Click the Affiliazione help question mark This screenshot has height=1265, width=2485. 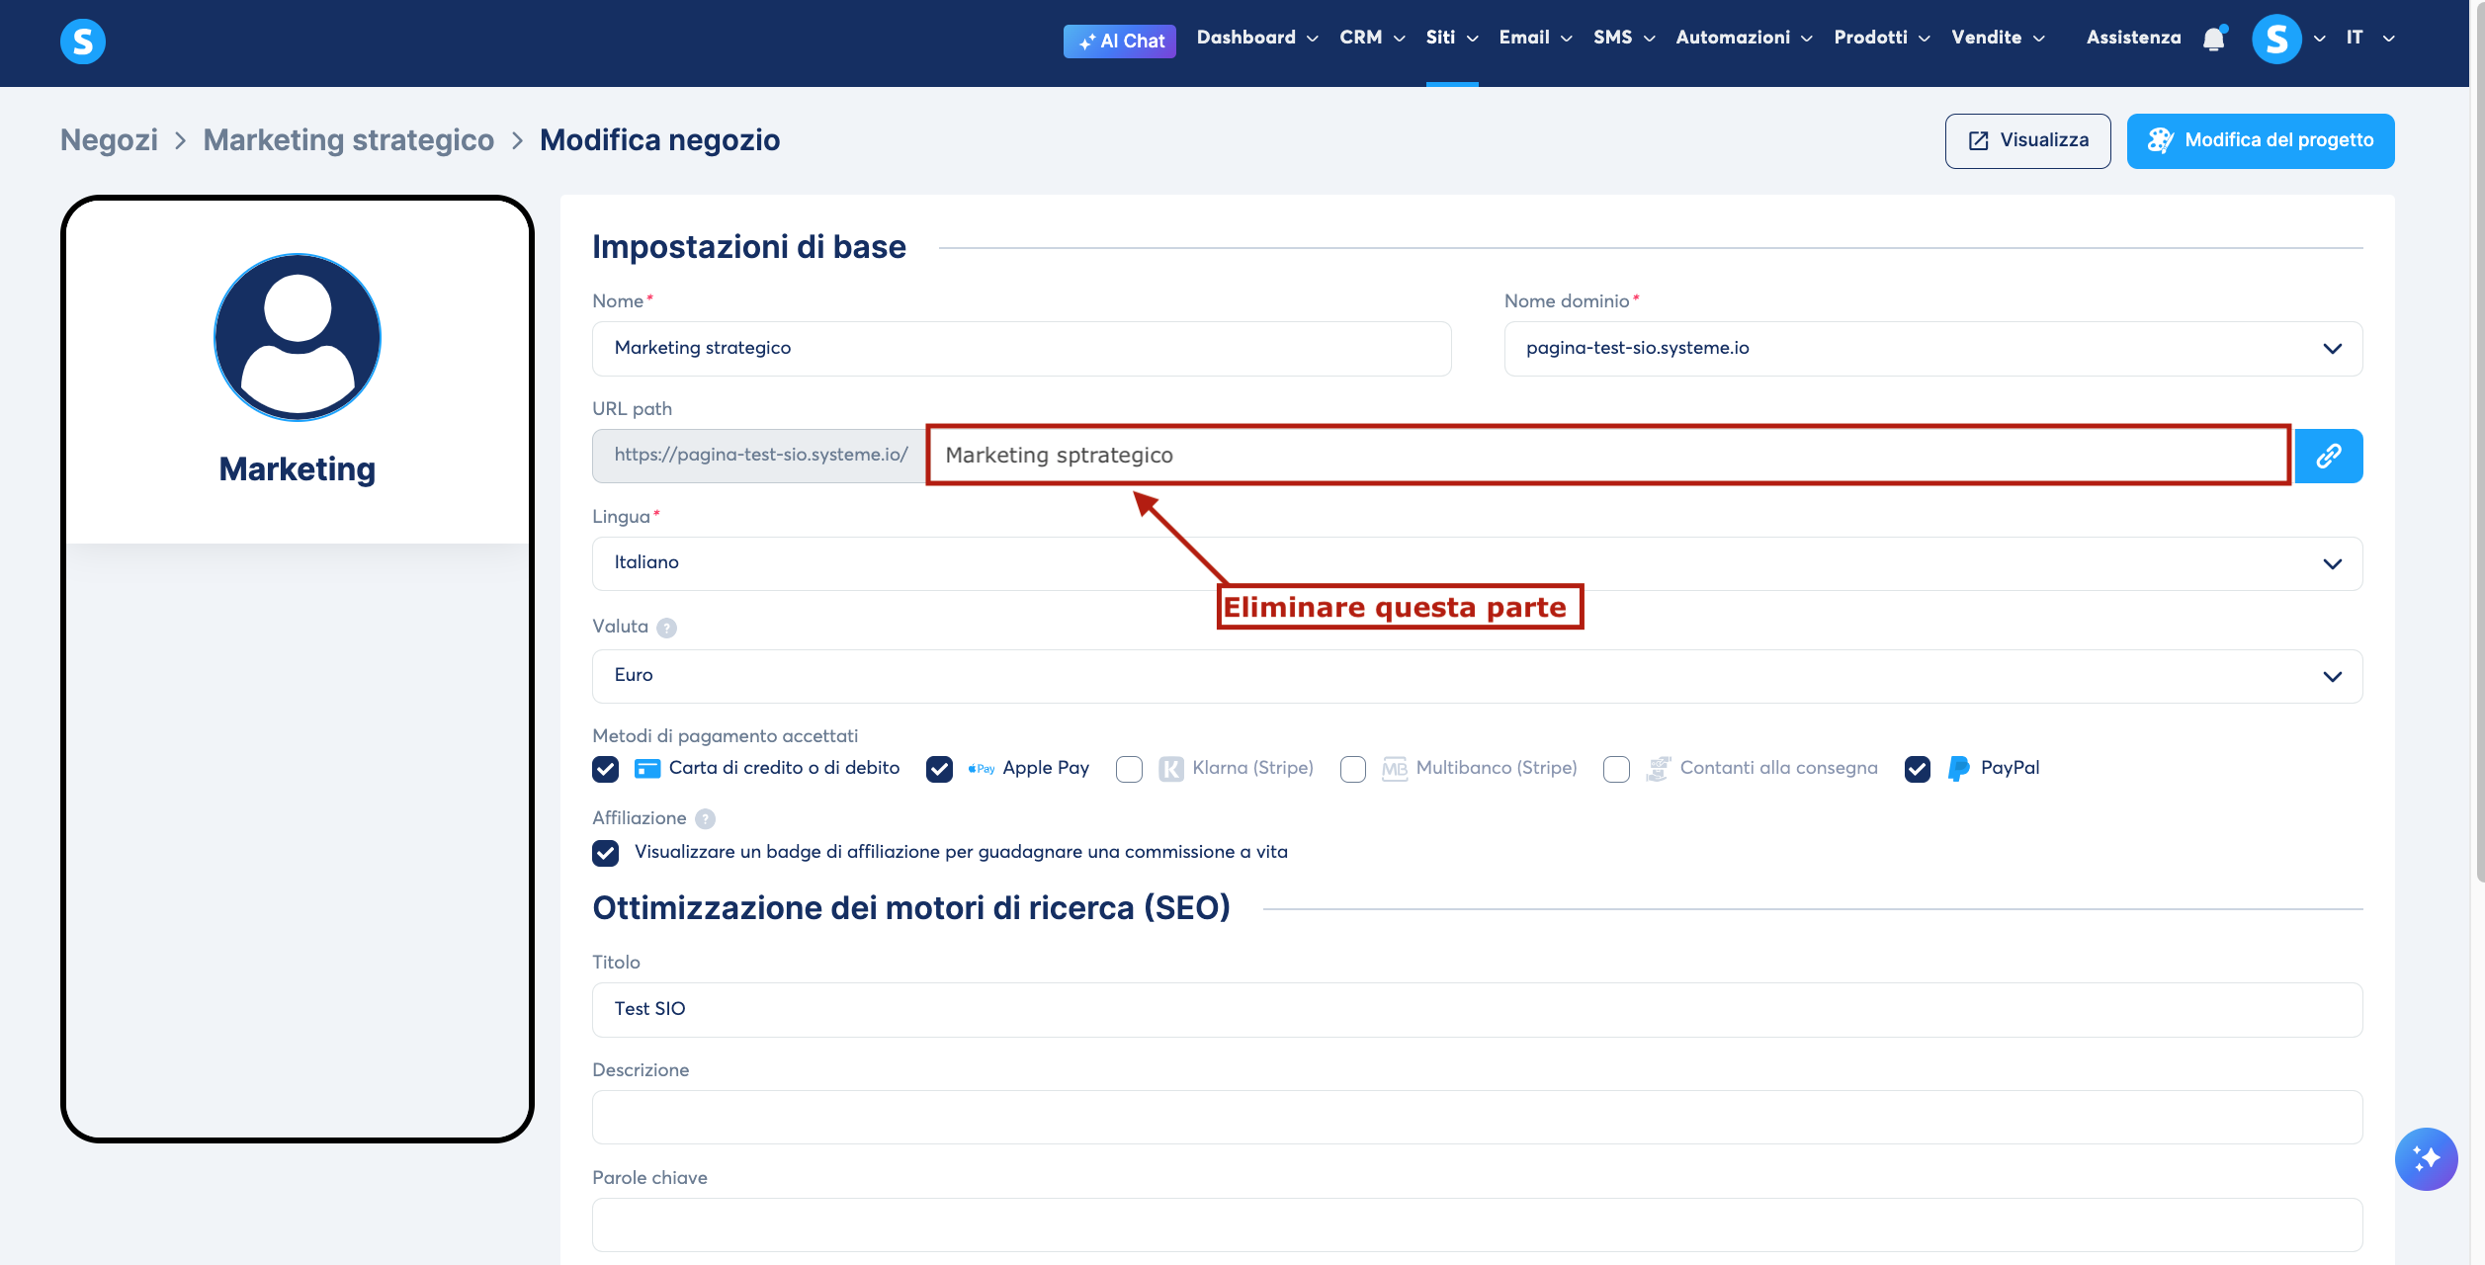705,819
